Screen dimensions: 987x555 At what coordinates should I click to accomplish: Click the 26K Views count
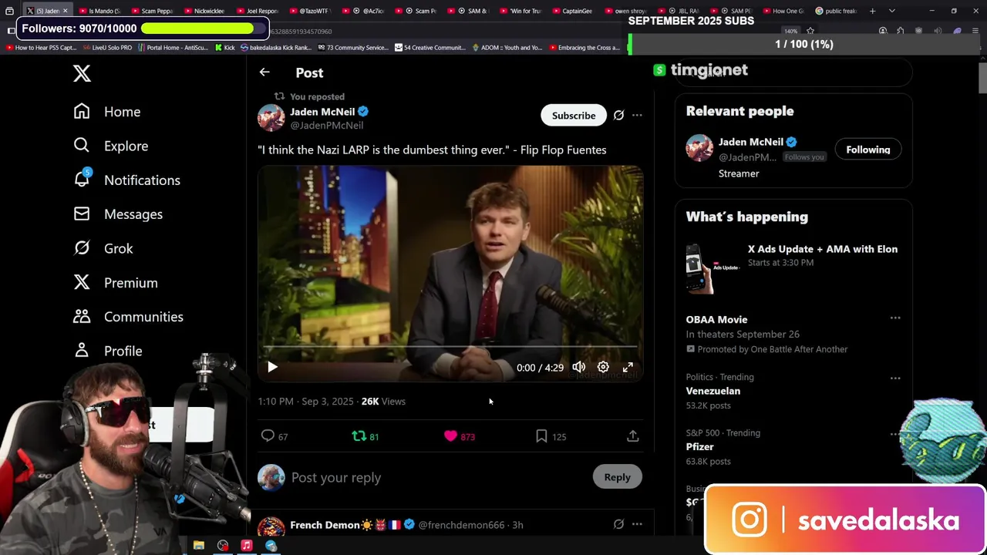click(383, 402)
